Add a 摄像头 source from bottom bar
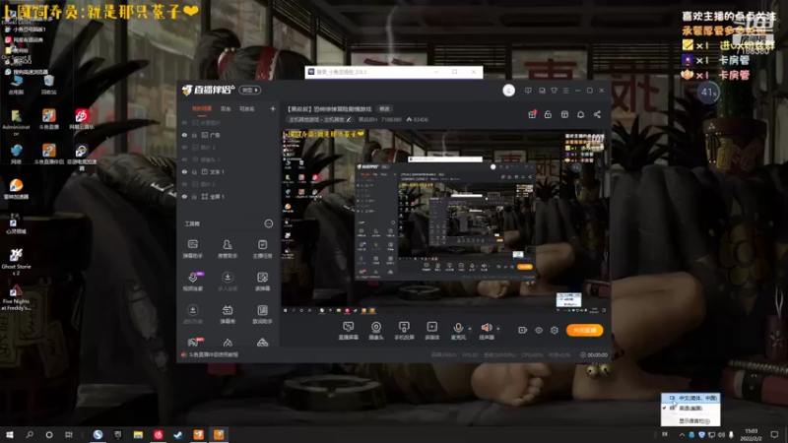The image size is (788, 443). pos(376,331)
